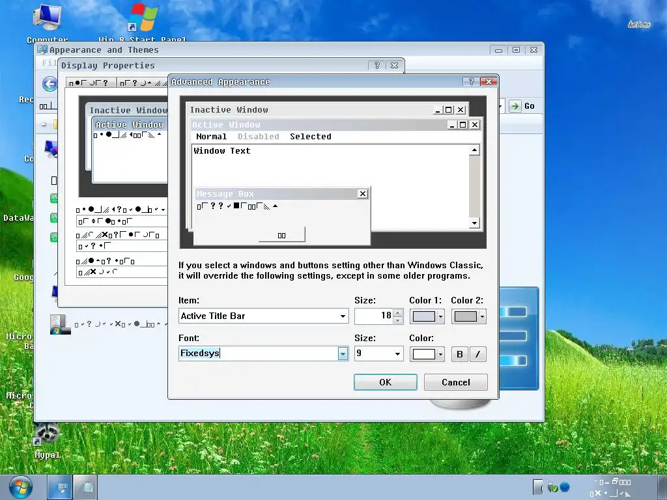Click the Go button label
The height and width of the screenshot is (500, 667).
[529, 106]
